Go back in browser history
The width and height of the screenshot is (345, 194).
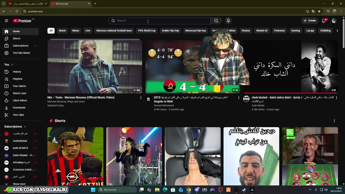(4, 11)
